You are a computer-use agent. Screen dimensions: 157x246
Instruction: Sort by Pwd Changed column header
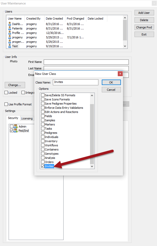click(76, 19)
